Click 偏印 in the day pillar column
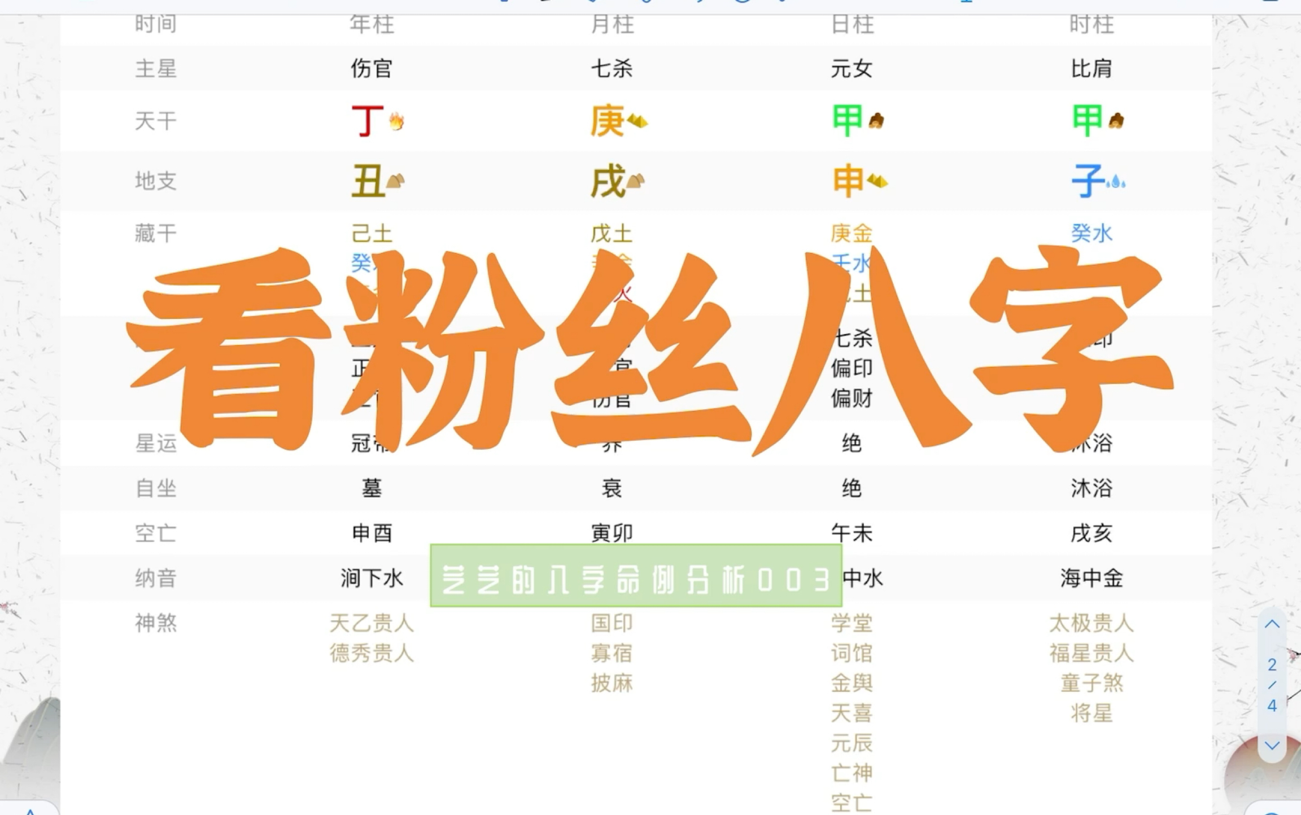 click(x=852, y=368)
